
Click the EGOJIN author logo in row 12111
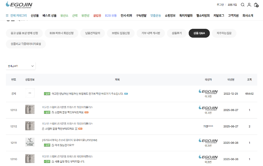click(x=208, y=141)
